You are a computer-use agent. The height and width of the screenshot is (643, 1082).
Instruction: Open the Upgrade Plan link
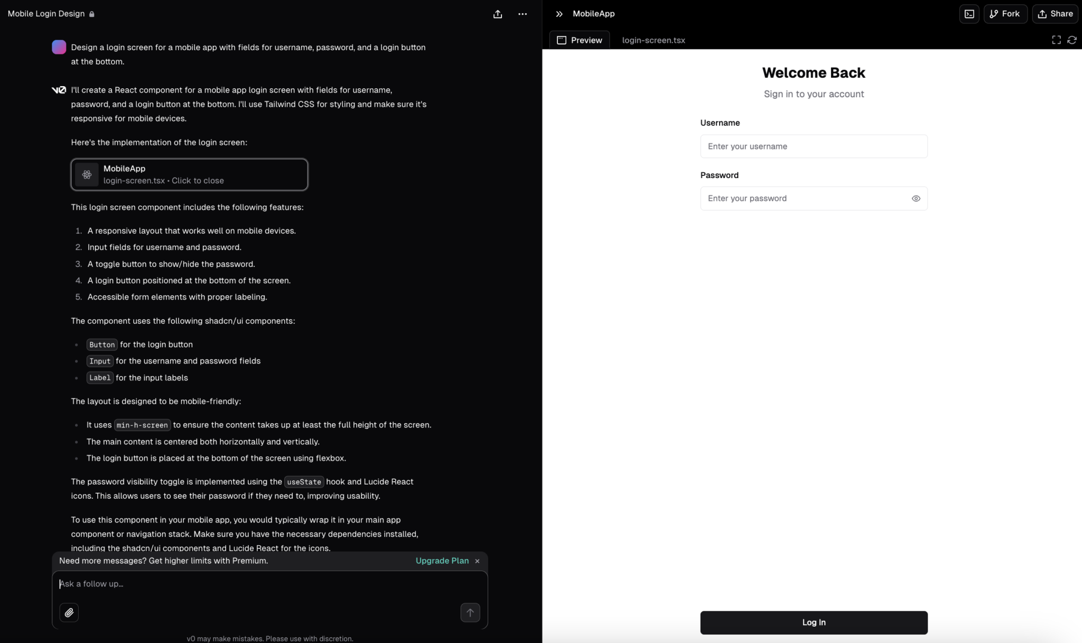coord(442,561)
